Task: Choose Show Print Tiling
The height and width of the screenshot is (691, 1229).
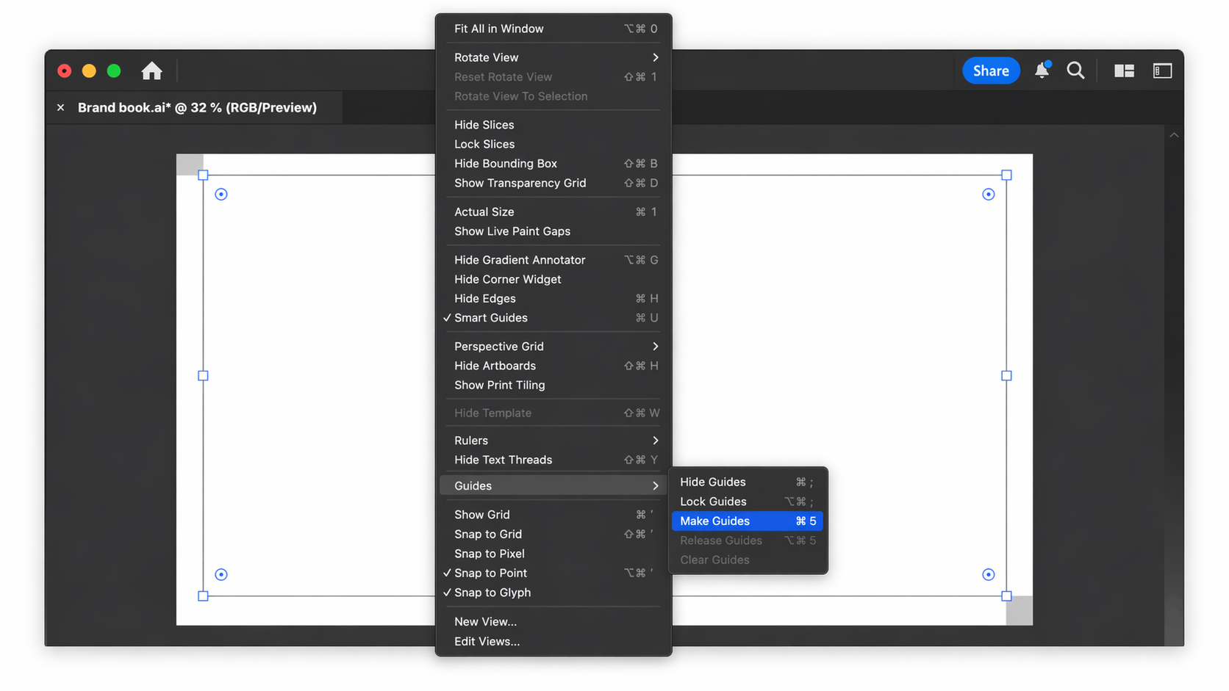Action: tap(553, 385)
